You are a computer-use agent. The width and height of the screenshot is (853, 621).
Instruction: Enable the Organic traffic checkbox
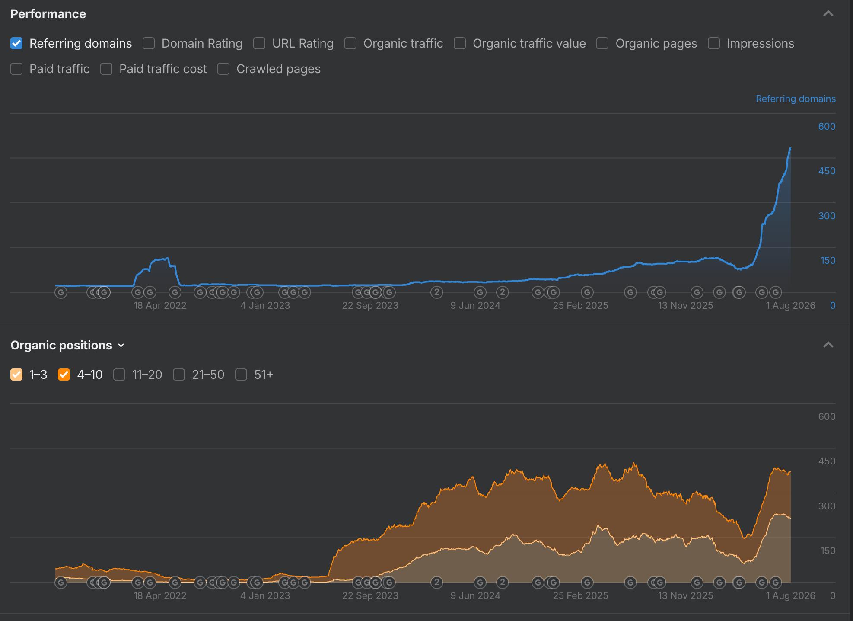click(350, 43)
